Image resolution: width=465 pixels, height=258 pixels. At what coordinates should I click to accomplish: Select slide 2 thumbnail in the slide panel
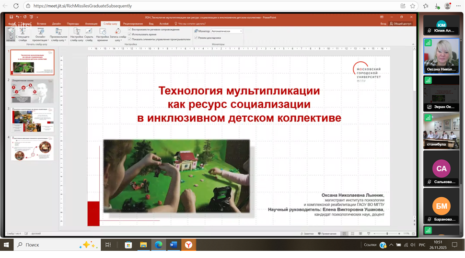(33, 91)
